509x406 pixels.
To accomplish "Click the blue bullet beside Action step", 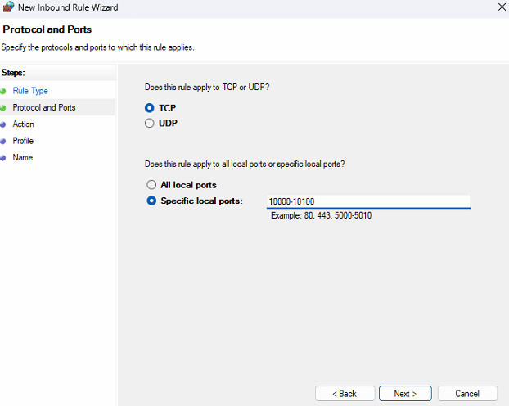I will (x=3, y=124).
